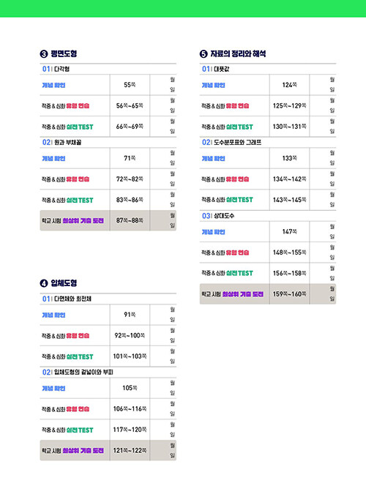Click the 56쪽~65쪽 page range

[x=130, y=106]
